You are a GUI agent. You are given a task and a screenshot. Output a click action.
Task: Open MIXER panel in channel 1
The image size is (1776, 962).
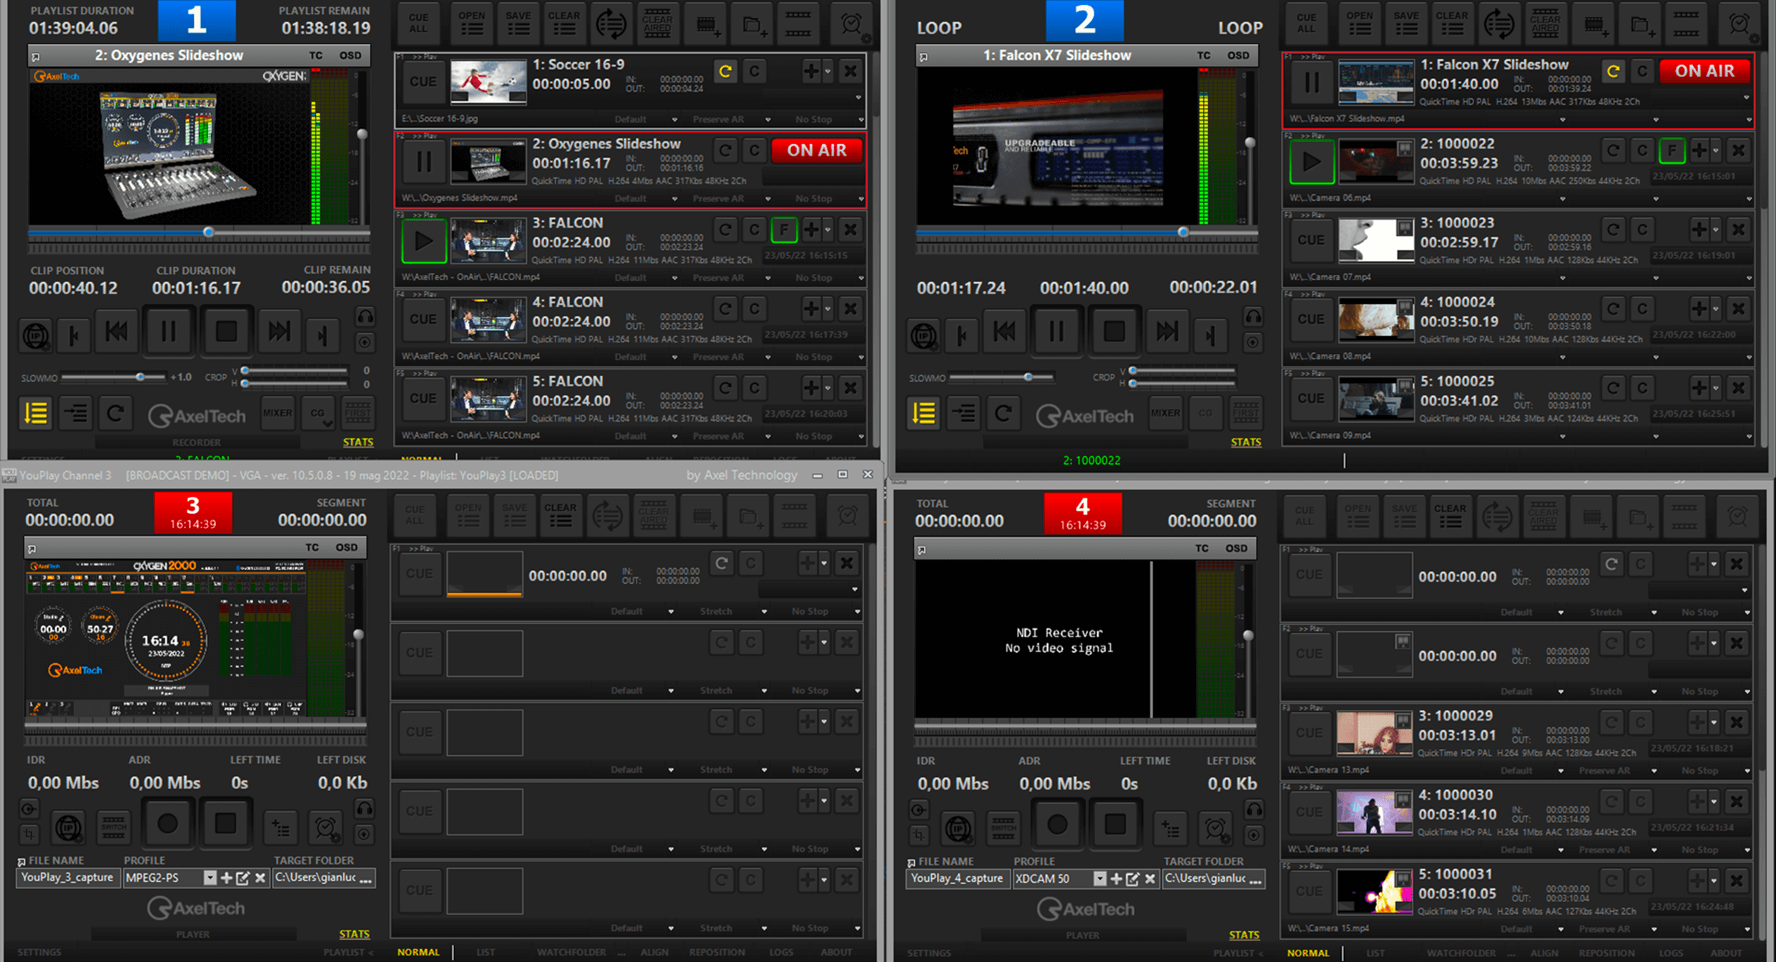point(277,413)
